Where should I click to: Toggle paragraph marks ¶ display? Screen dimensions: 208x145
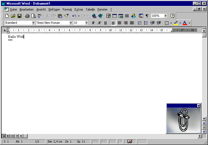coord(147,16)
